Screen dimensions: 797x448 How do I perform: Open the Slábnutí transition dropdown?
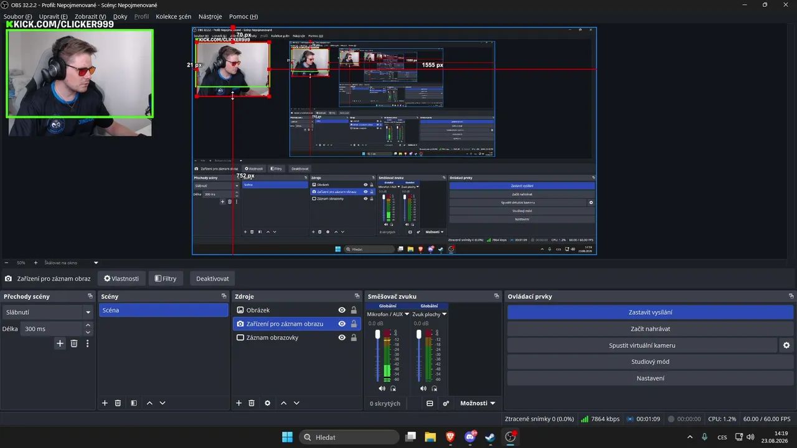click(48, 312)
